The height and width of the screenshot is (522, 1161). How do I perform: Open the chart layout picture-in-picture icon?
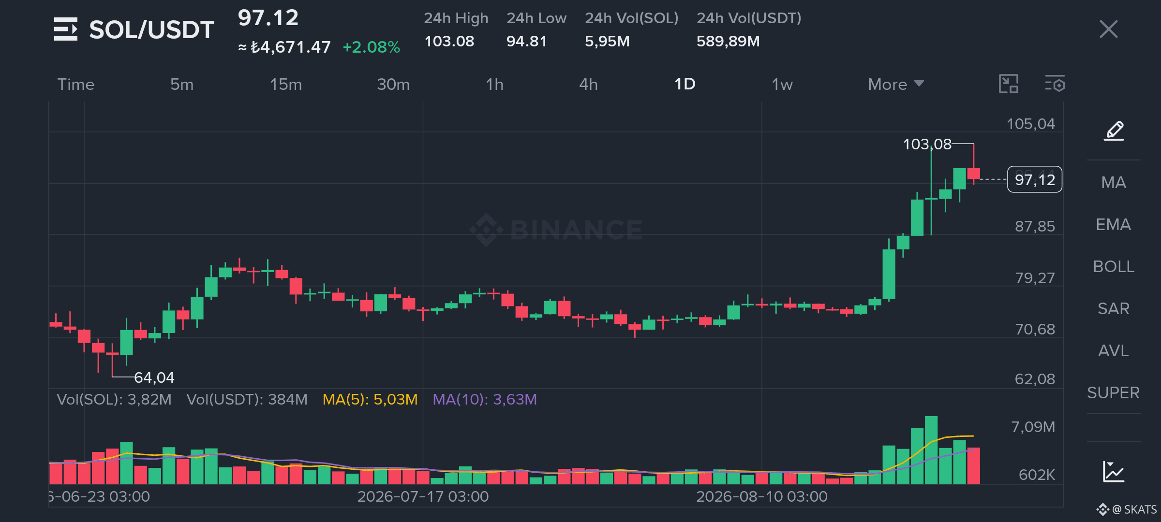click(1009, 84)
